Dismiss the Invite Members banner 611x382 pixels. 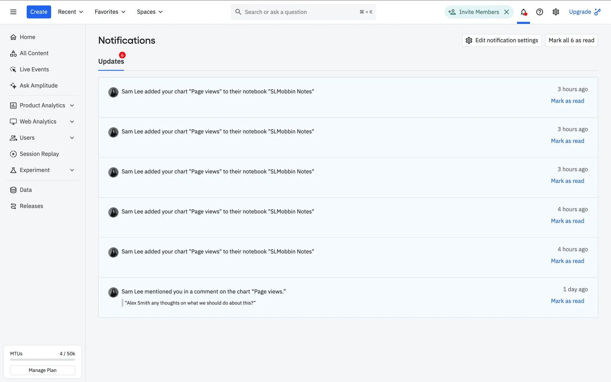click(x=507, y=12)
